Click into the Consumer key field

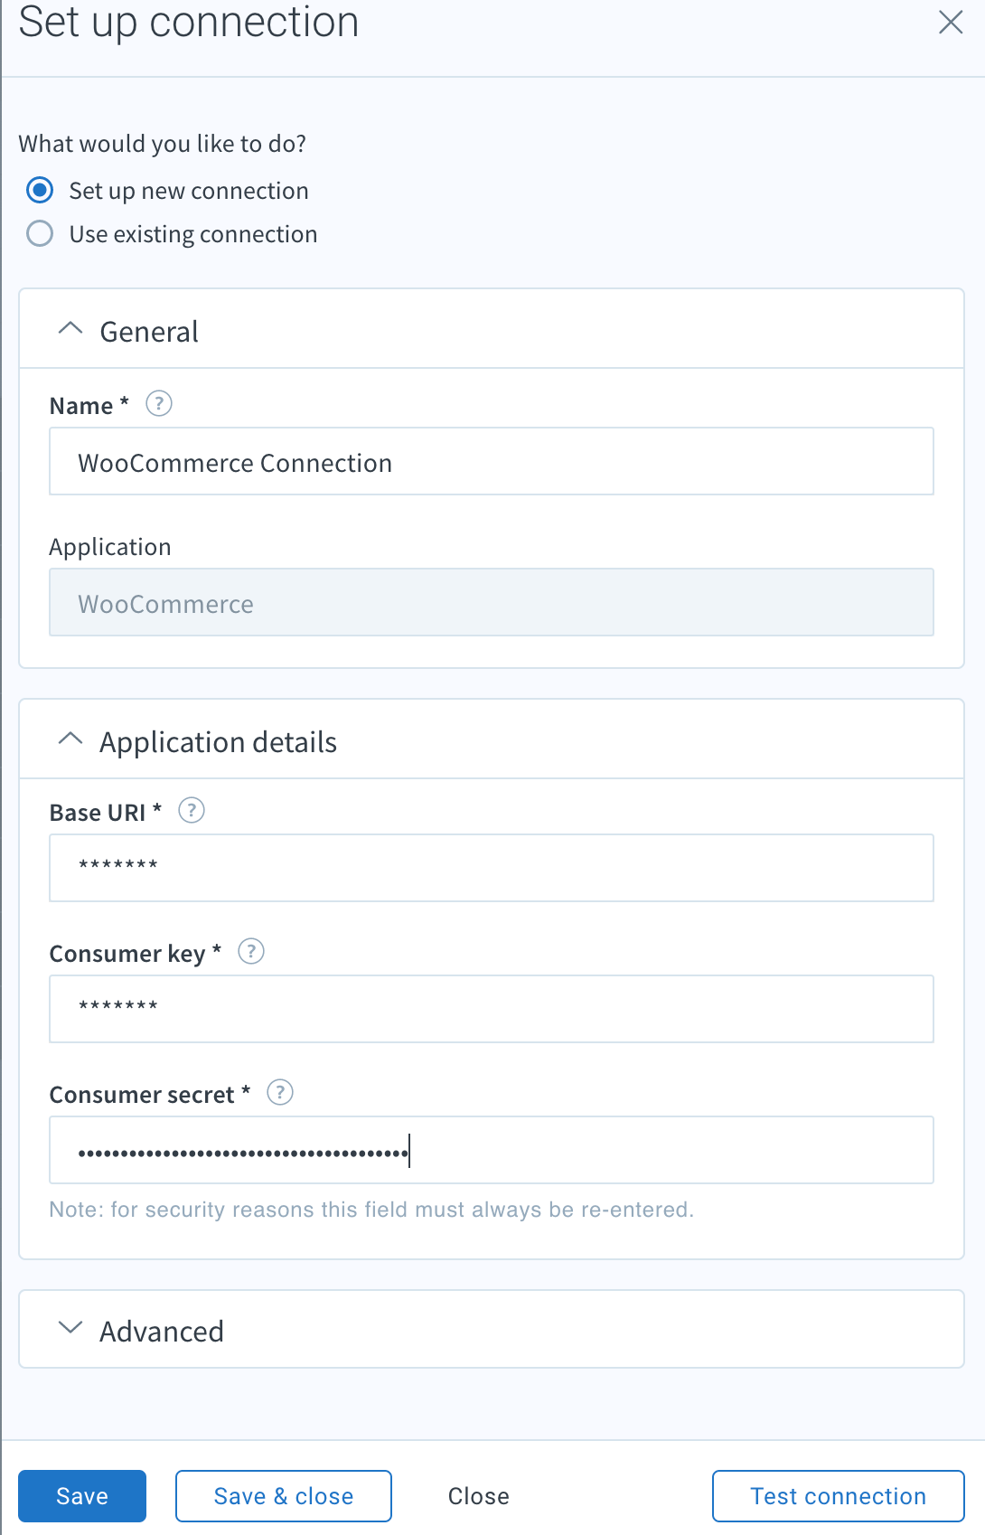492,1009
